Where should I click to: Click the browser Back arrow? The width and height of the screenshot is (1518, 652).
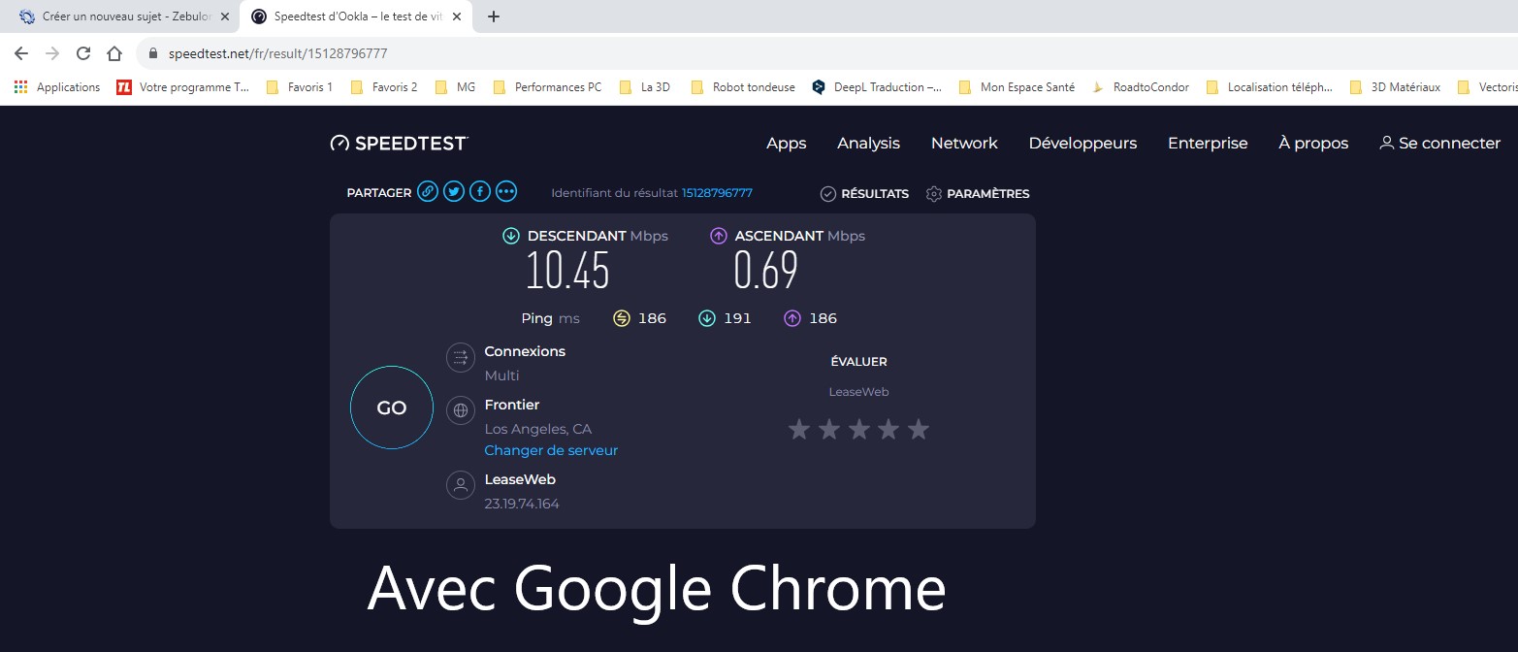tap(21, 53)
